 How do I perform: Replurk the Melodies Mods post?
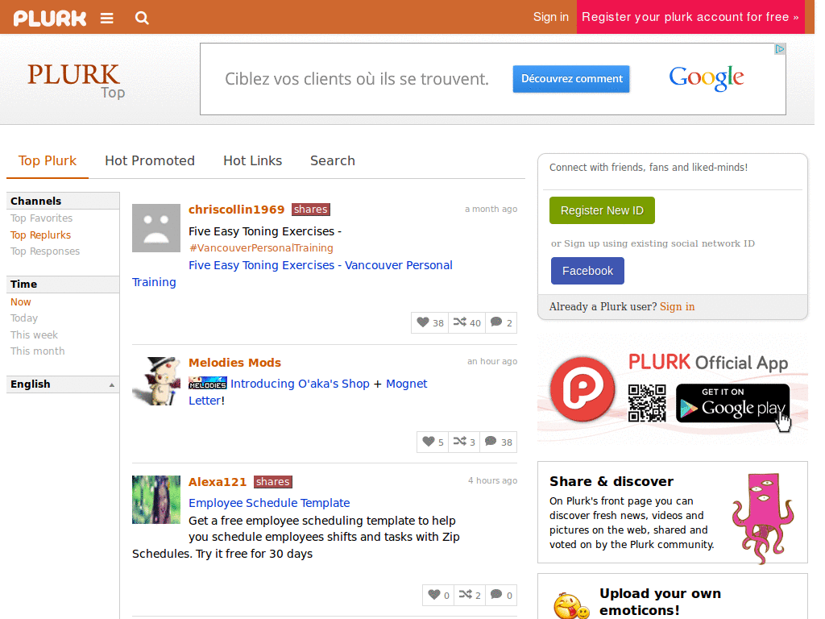click(x=464, y=442)
